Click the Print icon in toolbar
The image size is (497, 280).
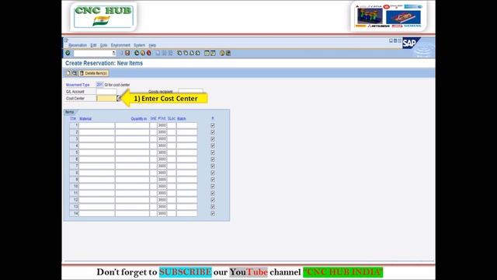158,53
